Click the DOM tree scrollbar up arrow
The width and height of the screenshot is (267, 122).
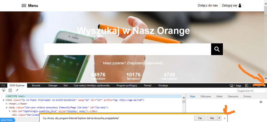(184, 98)
